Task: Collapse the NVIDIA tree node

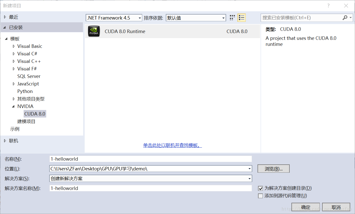Action: 14,106
